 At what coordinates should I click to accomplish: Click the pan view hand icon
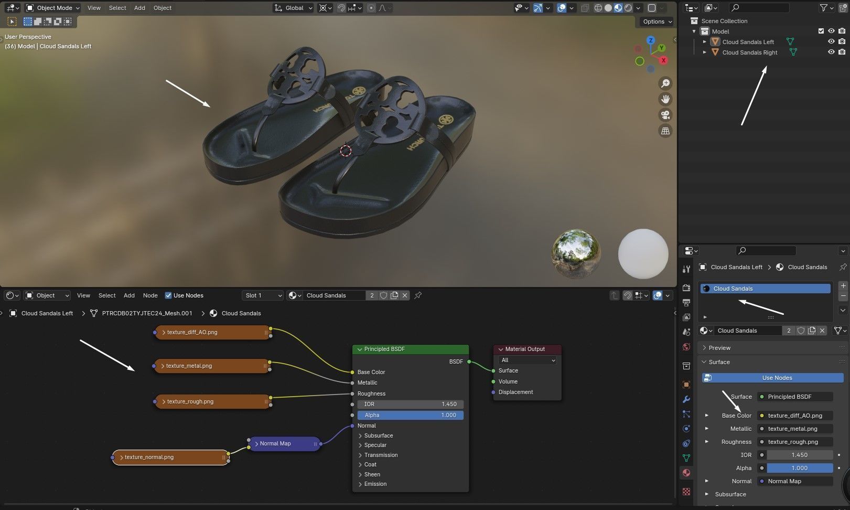665,99
